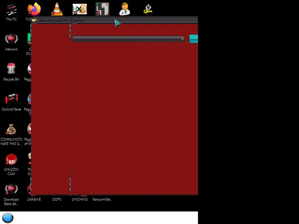Image resolution: width=299 pixels, height=224 pixels.
Task: Click the handshake icon in Wana Decrypt0r title
Action: [x=34, y=20]
